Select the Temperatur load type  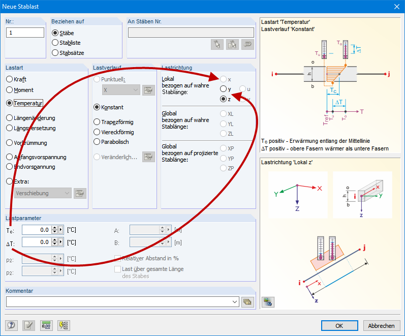pos(9,103)
